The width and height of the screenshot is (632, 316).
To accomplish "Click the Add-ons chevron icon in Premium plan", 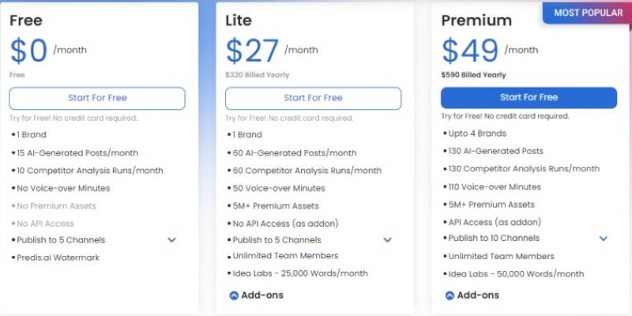I will point(450,295).
